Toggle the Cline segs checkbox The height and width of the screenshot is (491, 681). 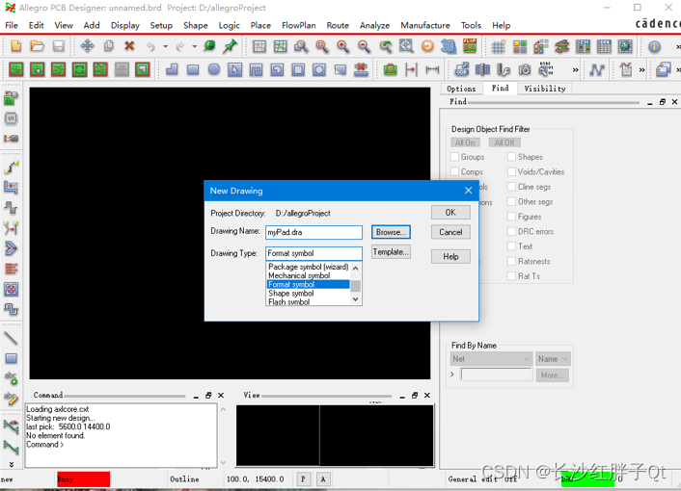(511, 187)
